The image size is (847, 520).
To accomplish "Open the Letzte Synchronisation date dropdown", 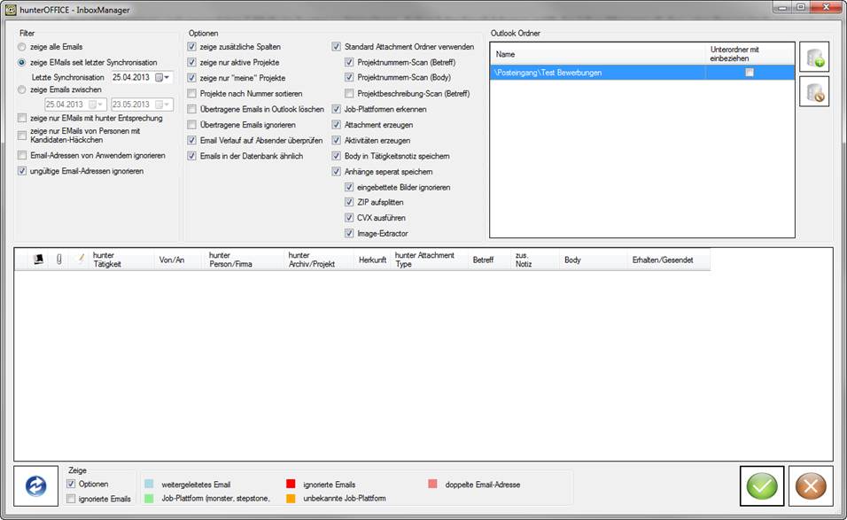I will pyautogui.click(x=162, y=78).
